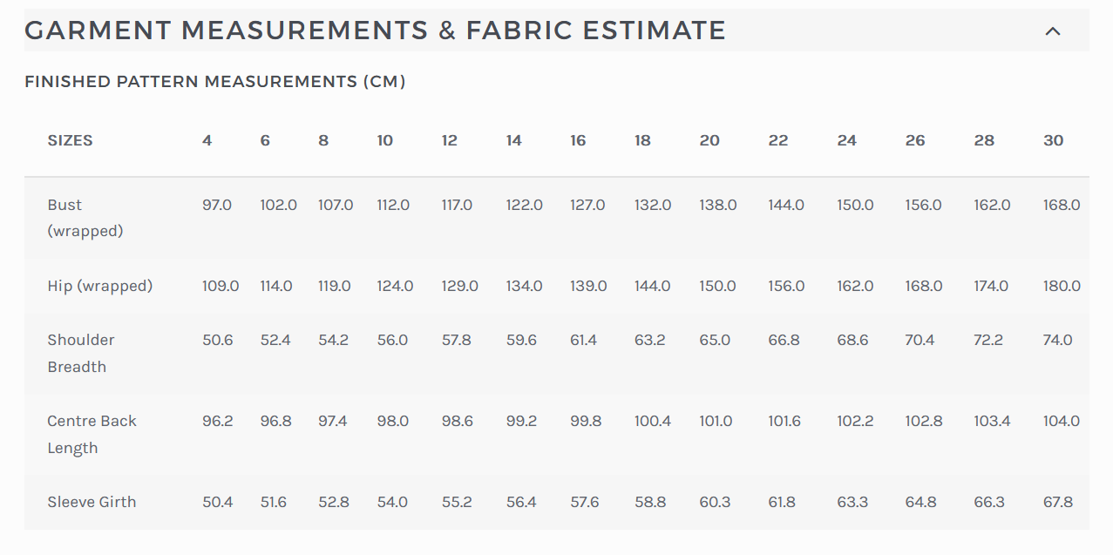1113x555 pixels.
Task: Select the 98.0 centre back length for size 10
Action: (392, 421)
